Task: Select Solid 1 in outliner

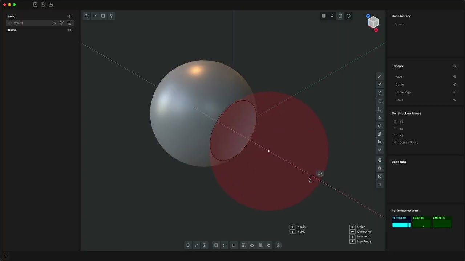Action: 40,23
